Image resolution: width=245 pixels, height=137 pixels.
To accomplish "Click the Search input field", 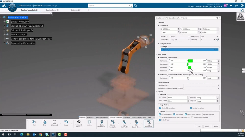I will point(109,6).
